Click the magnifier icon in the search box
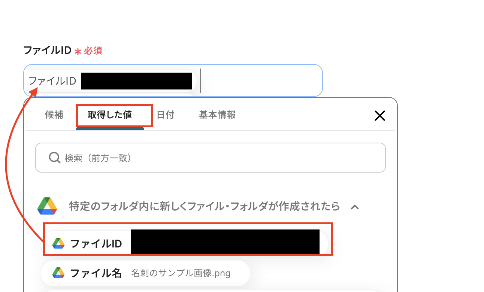Image resolution: width=484 pixels, height=292 pixels. click(55, 158)
